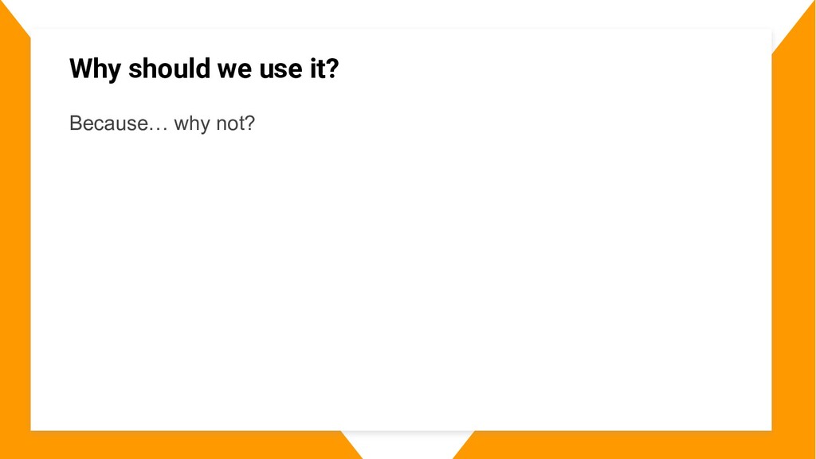Click the white corner triangle at top left
The height and width of the screenshot is (459, 816).
point(10,10)
